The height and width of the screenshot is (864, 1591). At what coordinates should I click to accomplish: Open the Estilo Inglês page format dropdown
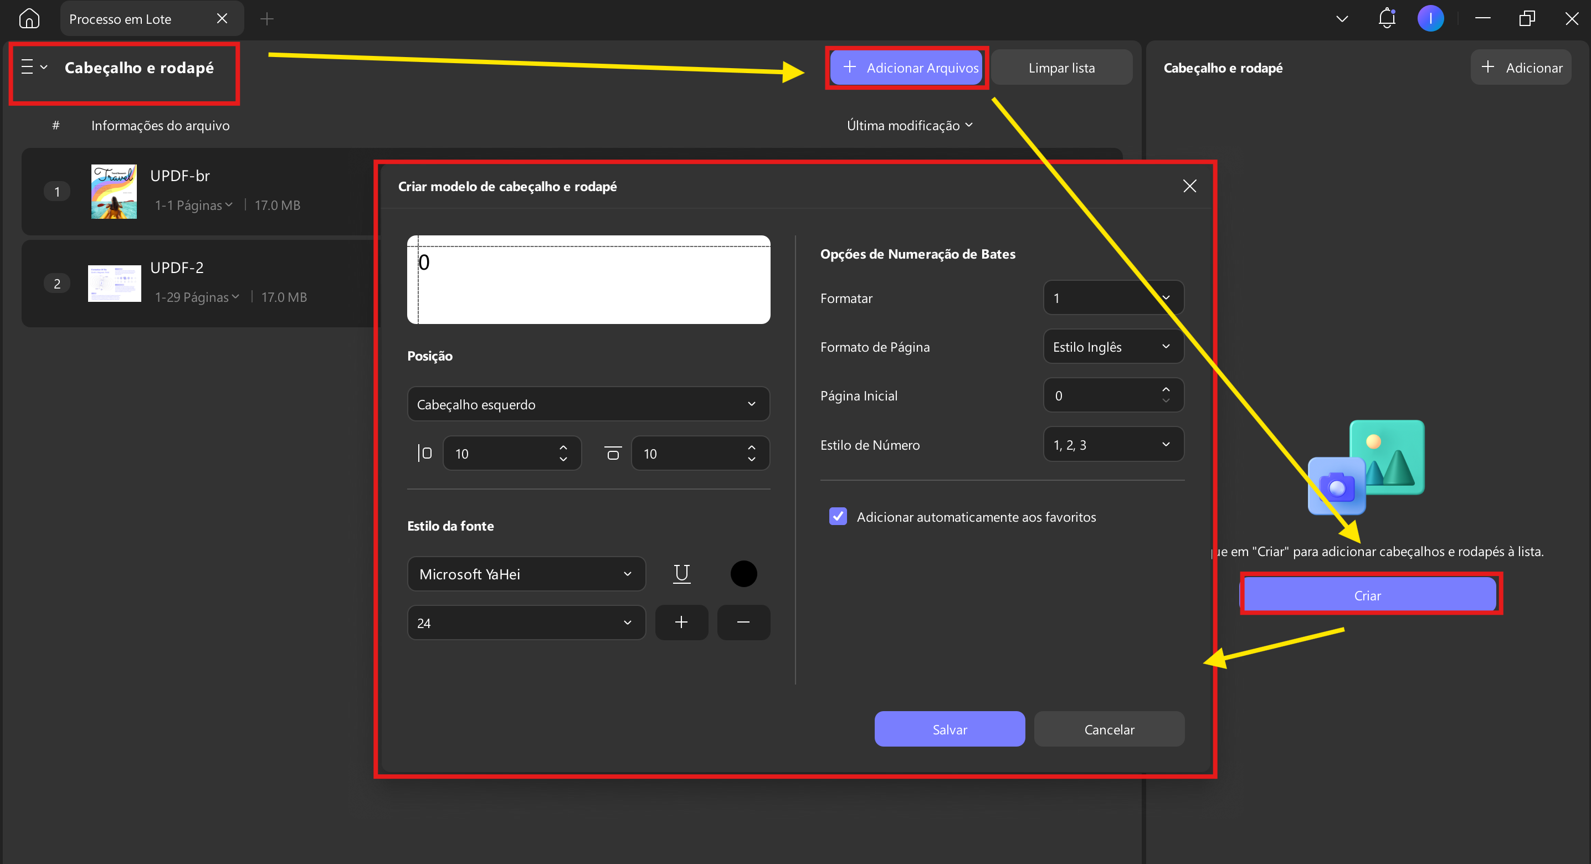coord(1113,347)
